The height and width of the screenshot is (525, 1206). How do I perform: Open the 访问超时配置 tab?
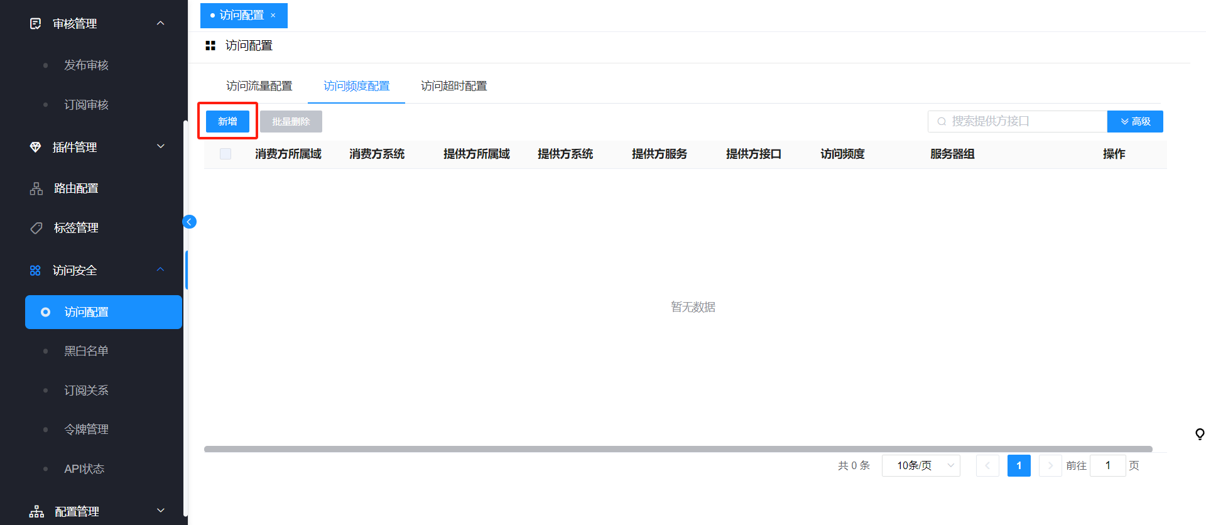454,86
